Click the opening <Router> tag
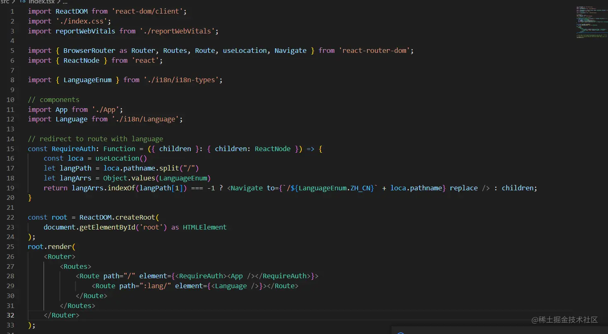The height and width of the screenshot is (334, 608). [x=60, y=257]
